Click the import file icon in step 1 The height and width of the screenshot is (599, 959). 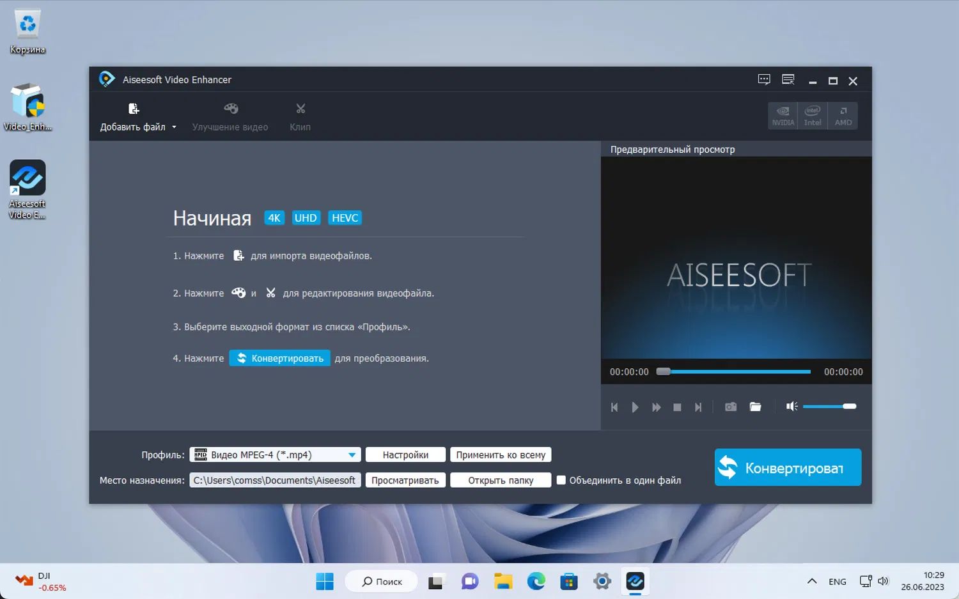click(x=238, y=256)
